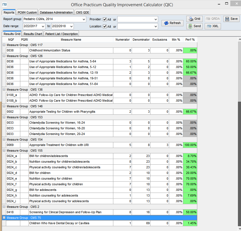This screenshot has height=231, width=241.
Task: Click the app logo in title bar
Action: coord(4,5)
